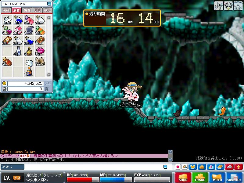Switch to the 装備 inventory tab
Image resolution: width=244 pixels, height=183 pixels.
tap(6, 10)
